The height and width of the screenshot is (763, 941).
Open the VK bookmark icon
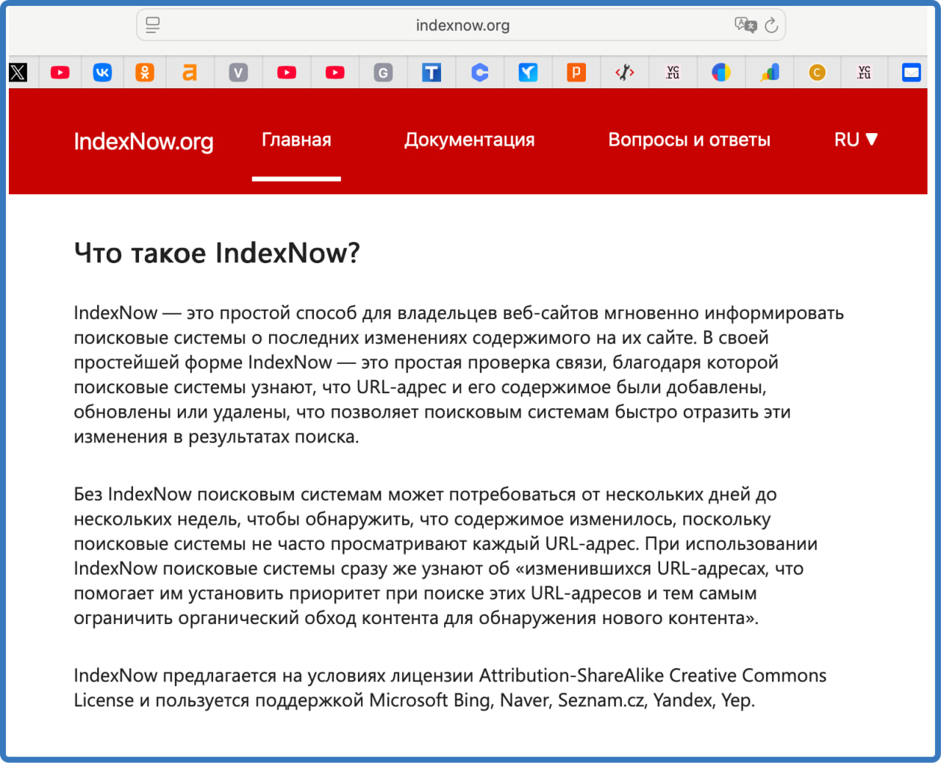pyautogui.click(x=102, y=72)
